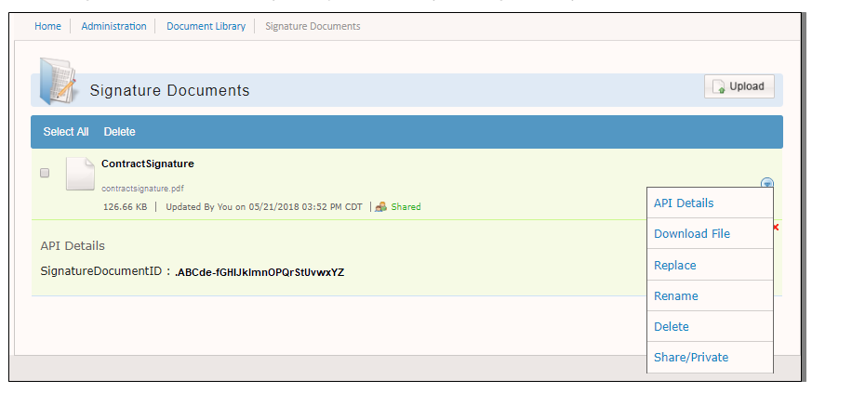Viewport: 852px width, 393px height.
Task: Toggle the ContractSignature document checkbox
Action: (45, 173)
